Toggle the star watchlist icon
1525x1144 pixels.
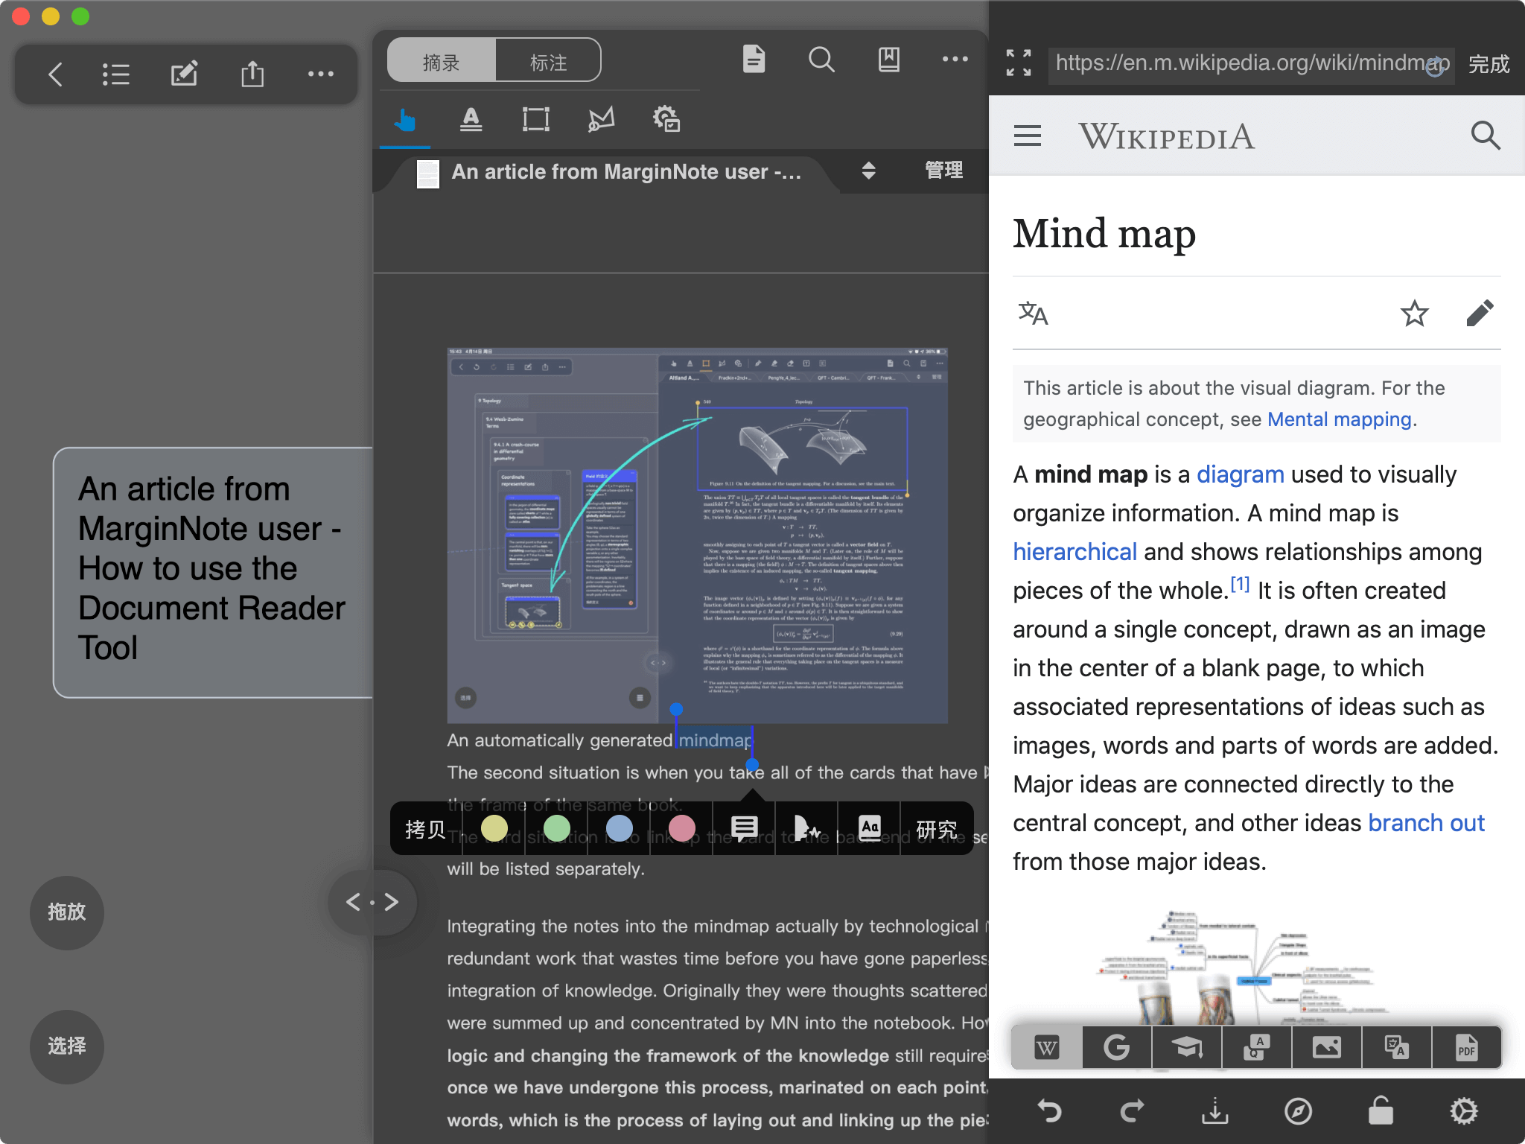pyautogui.click(x=1414, y=314)
